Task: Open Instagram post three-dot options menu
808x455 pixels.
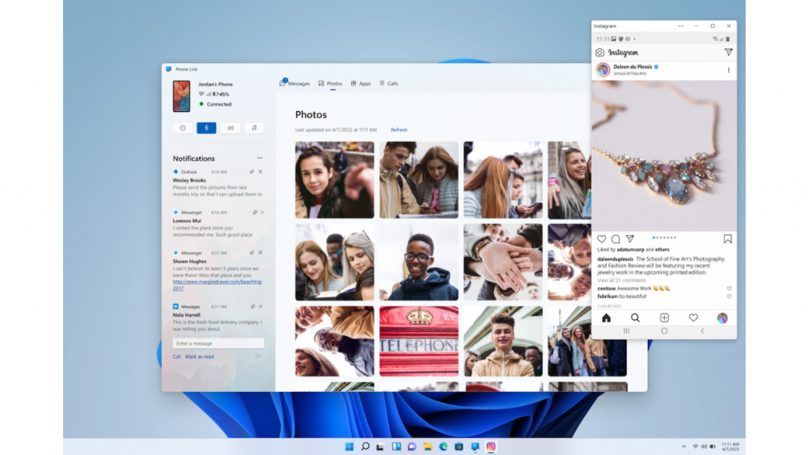Action: click(728, 70)
